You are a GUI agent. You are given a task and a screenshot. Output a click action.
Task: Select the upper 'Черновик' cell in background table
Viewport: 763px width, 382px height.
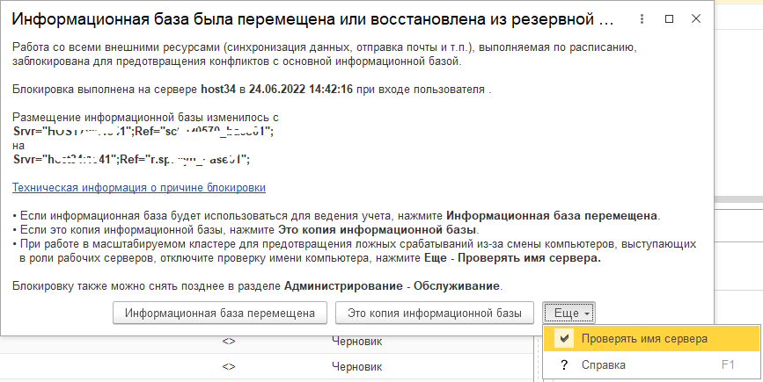point(356,342)
